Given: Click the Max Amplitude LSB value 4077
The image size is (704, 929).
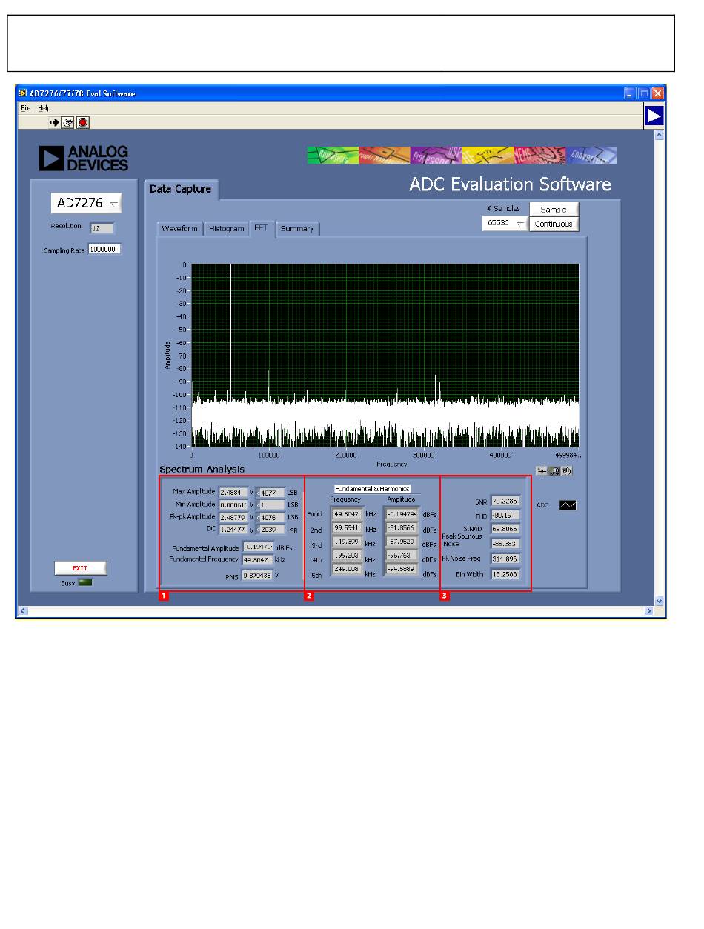Looking at the screenshot, I should tap(270, 492).
